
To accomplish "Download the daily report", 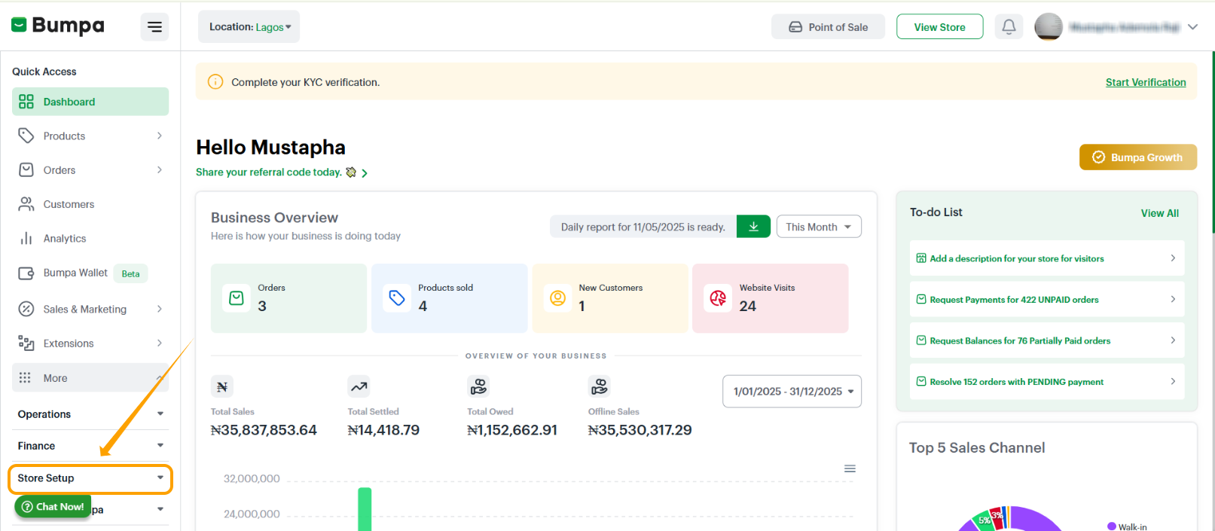I will [x=753, y=227].
